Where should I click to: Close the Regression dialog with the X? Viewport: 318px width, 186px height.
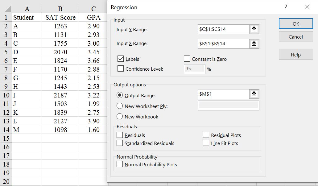click(x=307, y=7)
